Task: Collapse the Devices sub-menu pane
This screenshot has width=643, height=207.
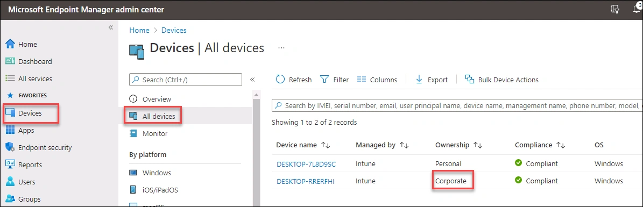Action: [252, 80]
